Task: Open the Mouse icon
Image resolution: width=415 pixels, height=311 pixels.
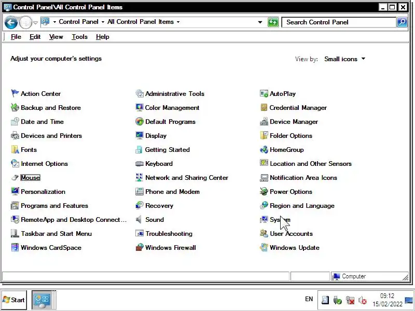Action: 15,177
